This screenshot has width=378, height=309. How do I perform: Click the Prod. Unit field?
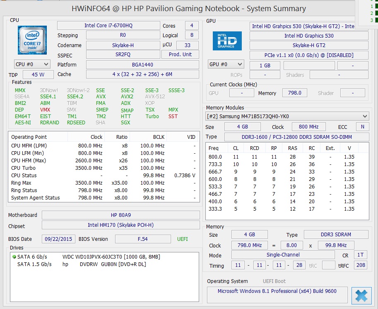(x=180, y=55)
